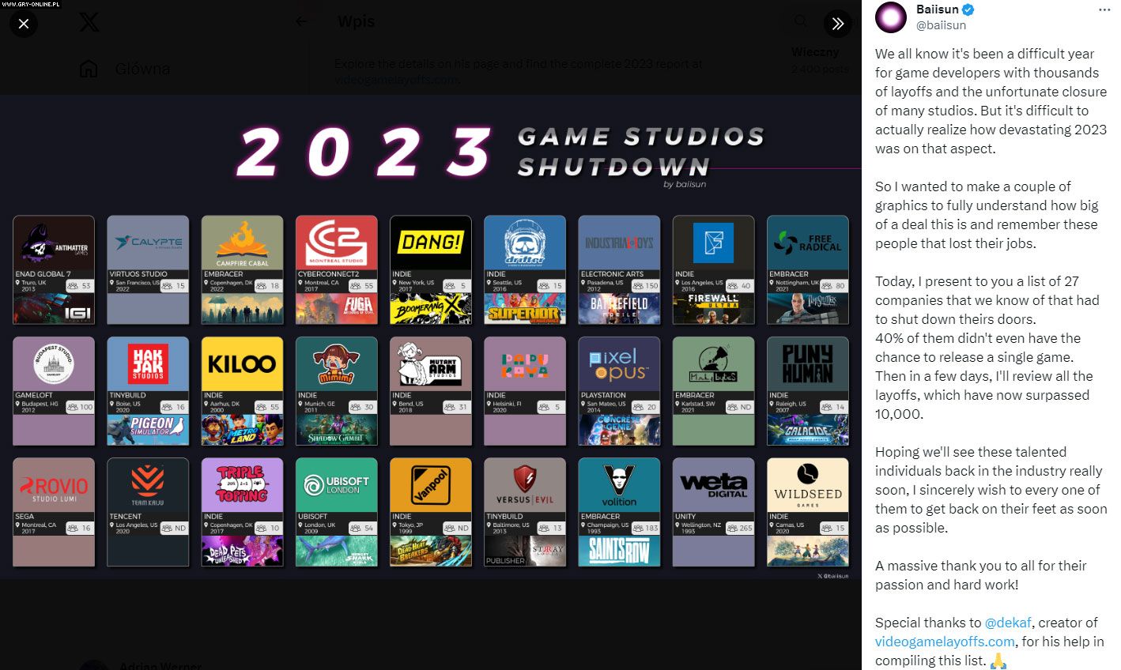
Task: Click the Mimimi studio logo
Action: [x=336, y=364]
